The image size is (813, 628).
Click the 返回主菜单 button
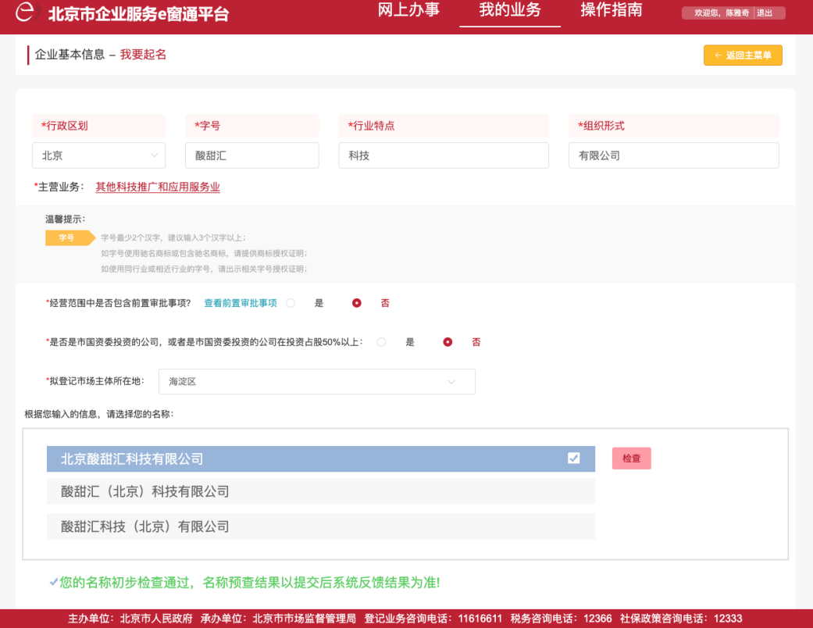tap(743, 55)
